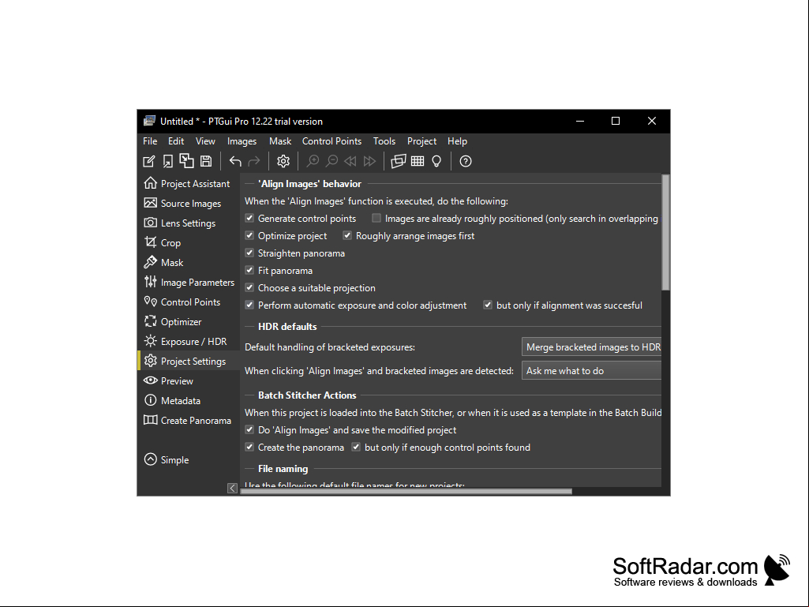Click the two-overlapping-squares-with-arrow toolbar icon
Viewport: 809px width, 607px height.
[x=186, y=161]
